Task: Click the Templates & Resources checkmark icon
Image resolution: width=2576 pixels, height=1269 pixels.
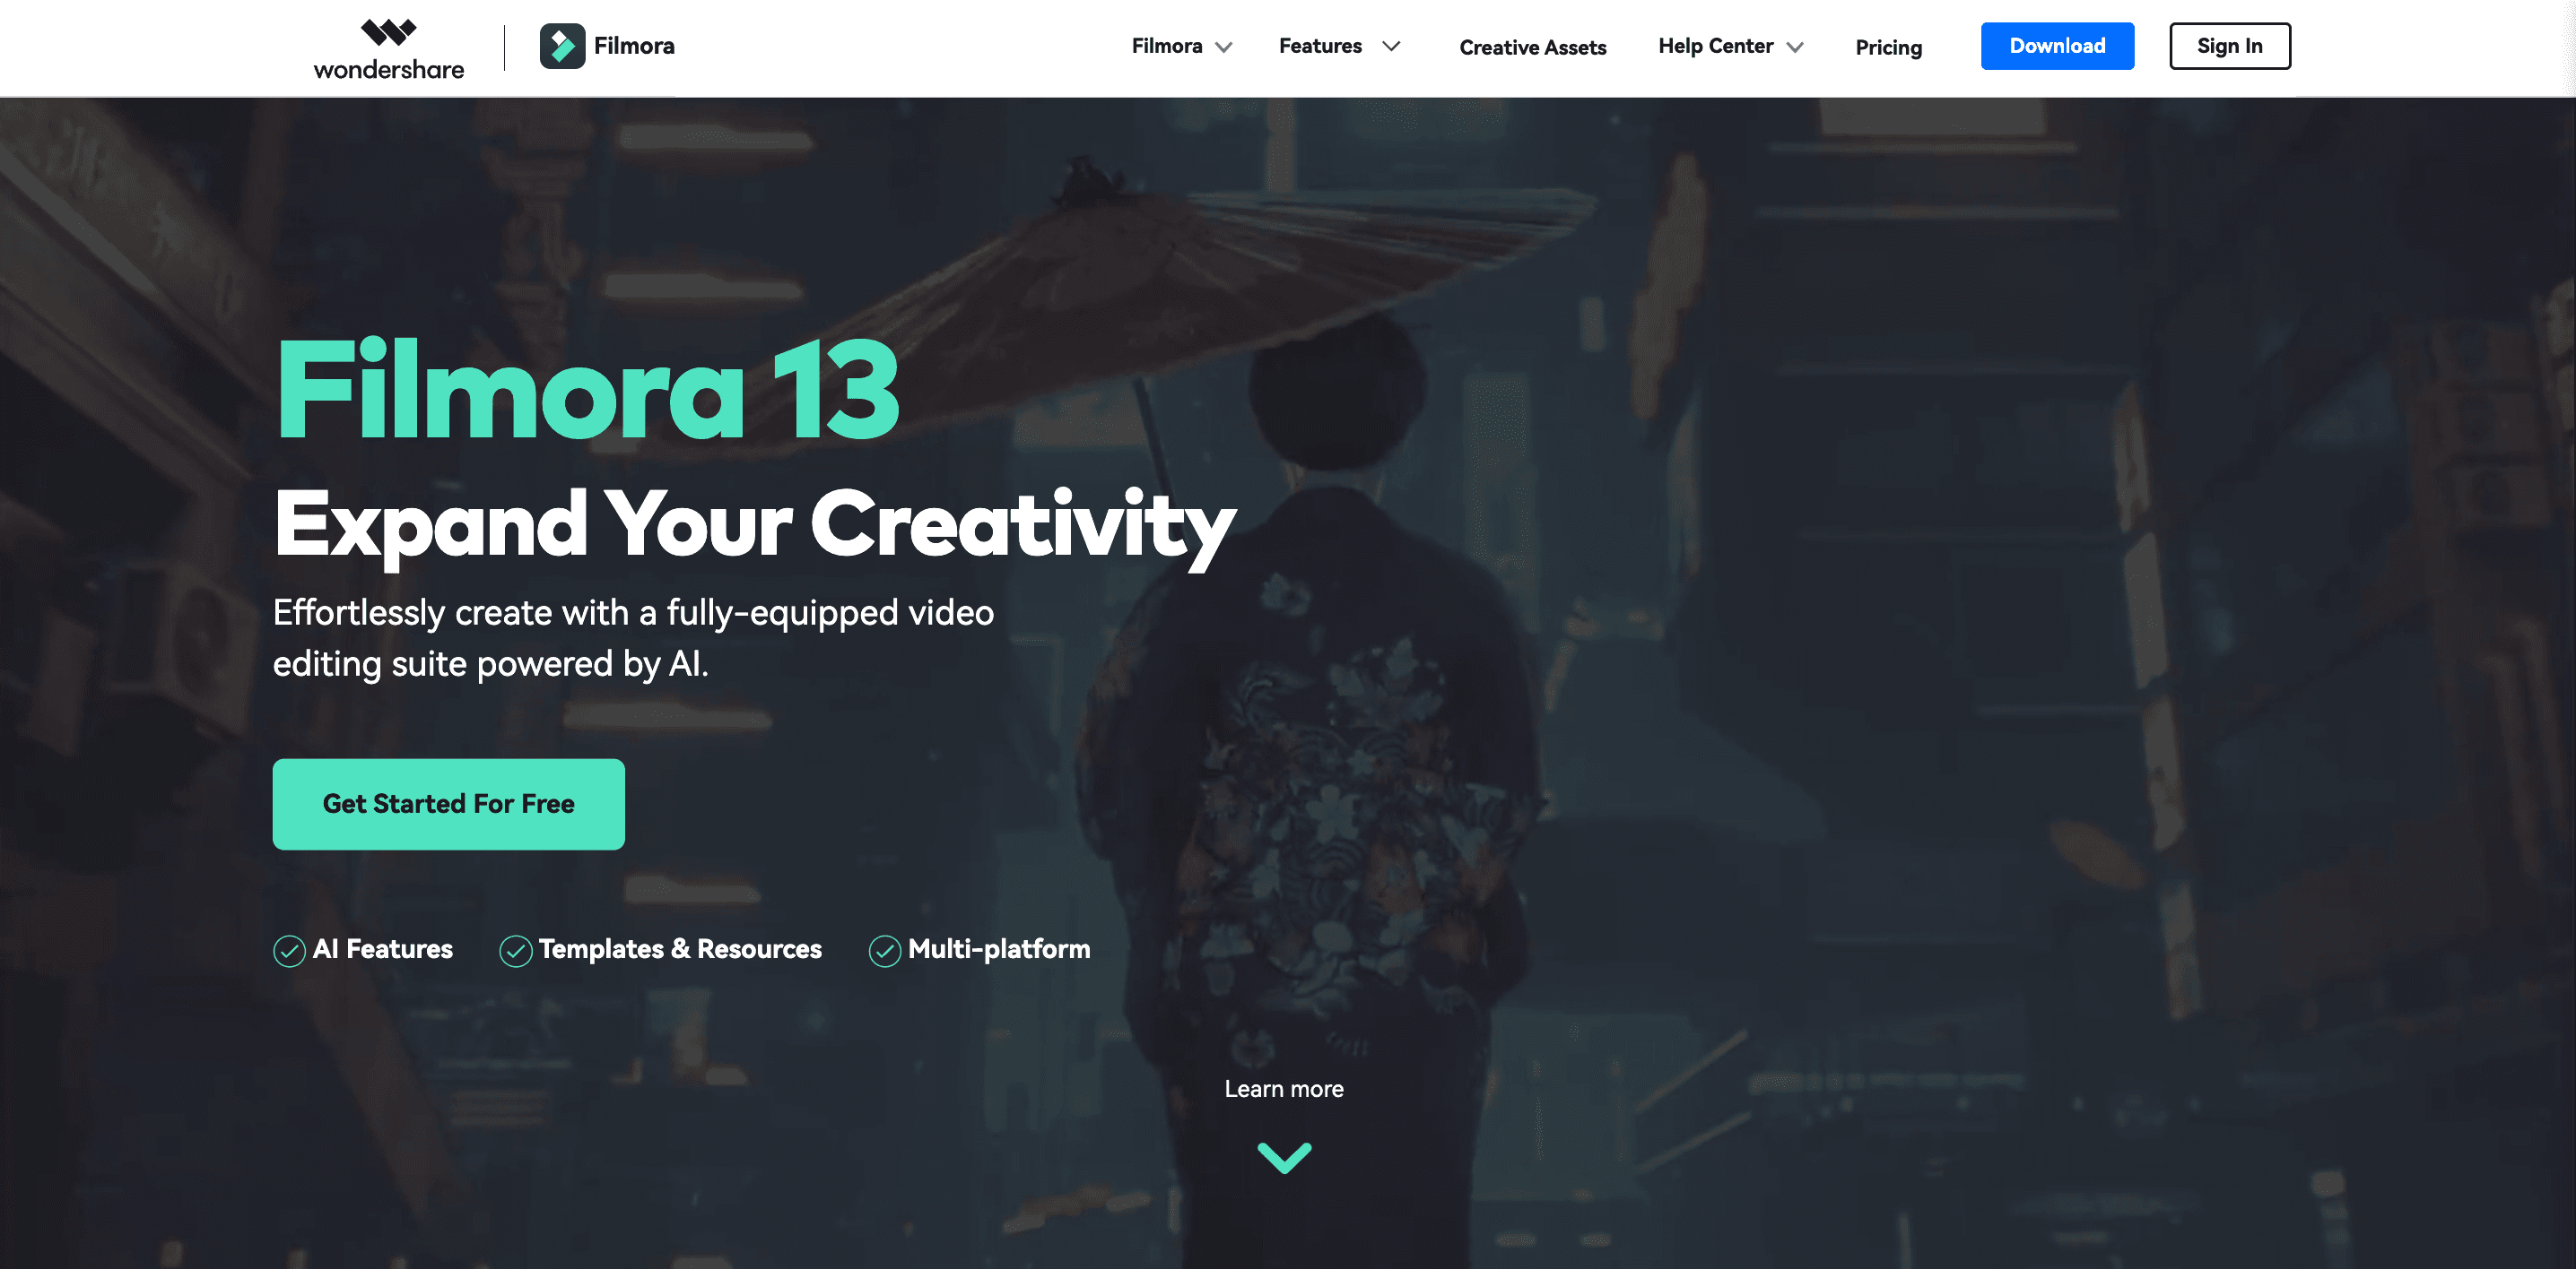Action: [514, 949]
